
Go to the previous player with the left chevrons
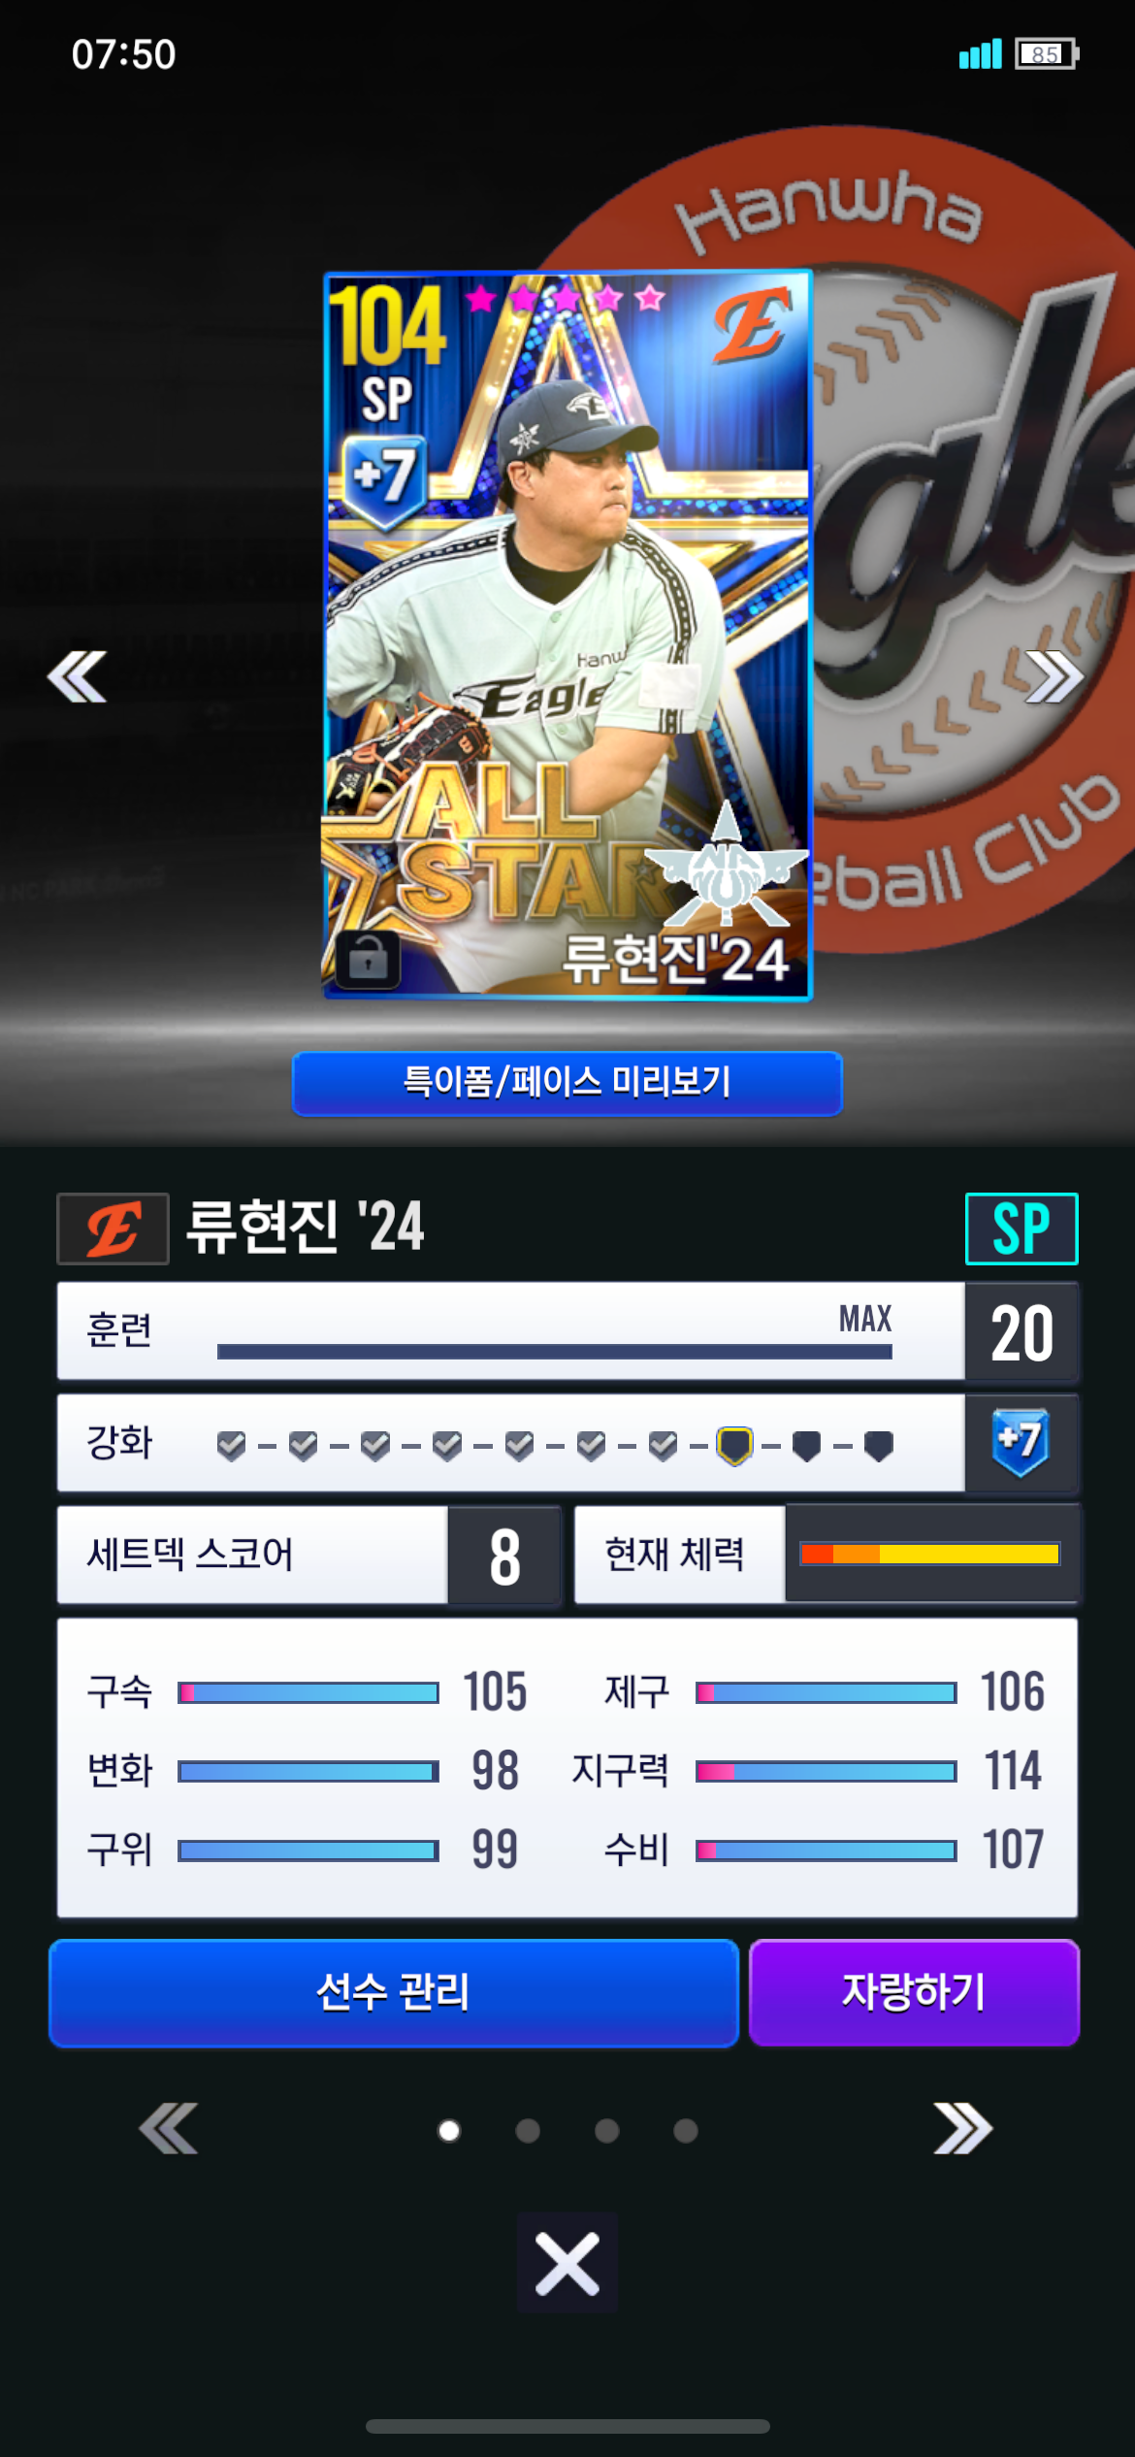pos(77,676)
